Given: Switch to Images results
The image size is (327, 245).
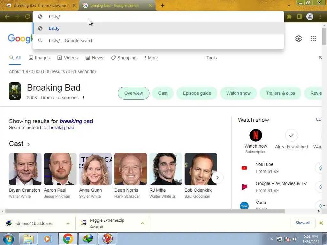Looking at the screenshot, I should pos(39,58).
